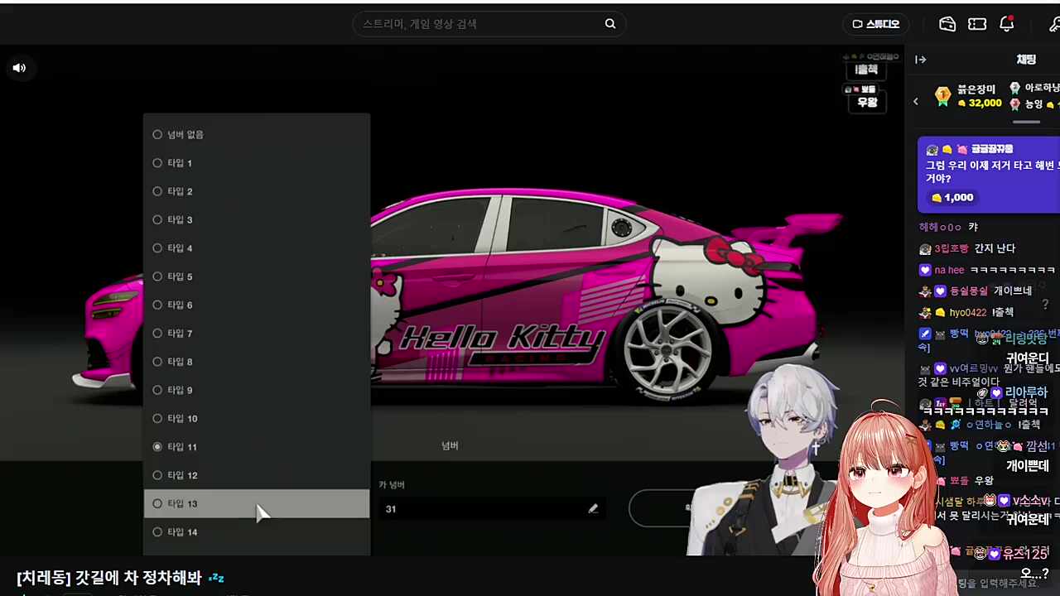Show previous donor ranking with left chevron
Screen dimensions: 1060x596
click(916, 101)
